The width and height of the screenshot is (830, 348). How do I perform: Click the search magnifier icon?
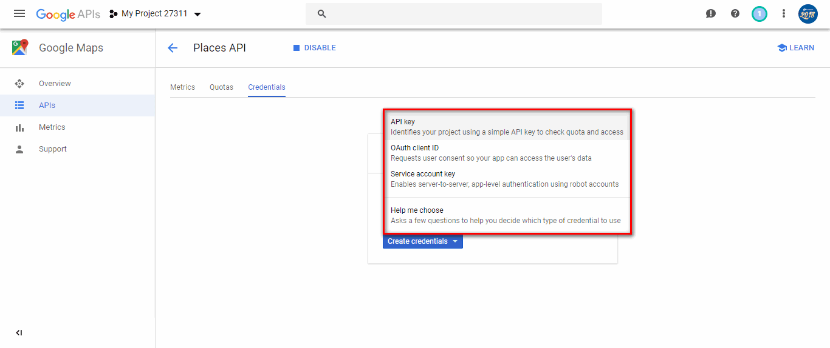(x=322, y=14)
